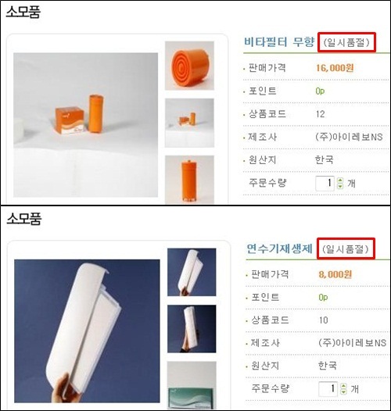Click 일시품절 label beside 비타필터 무향
Image resolution: width=391 pixels, height=411 pixels.
click(x=346, y=42)
